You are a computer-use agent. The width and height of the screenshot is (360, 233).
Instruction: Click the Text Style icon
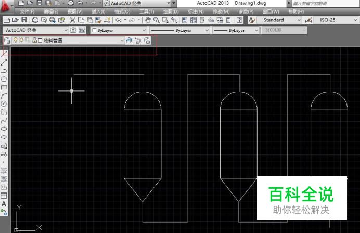click(x=252, y=20)
